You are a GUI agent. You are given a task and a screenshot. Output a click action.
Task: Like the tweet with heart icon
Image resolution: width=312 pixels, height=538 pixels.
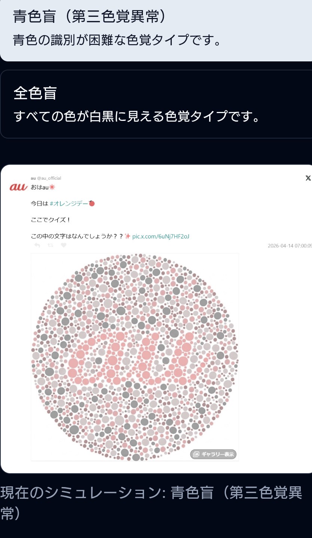pos(64,245)
